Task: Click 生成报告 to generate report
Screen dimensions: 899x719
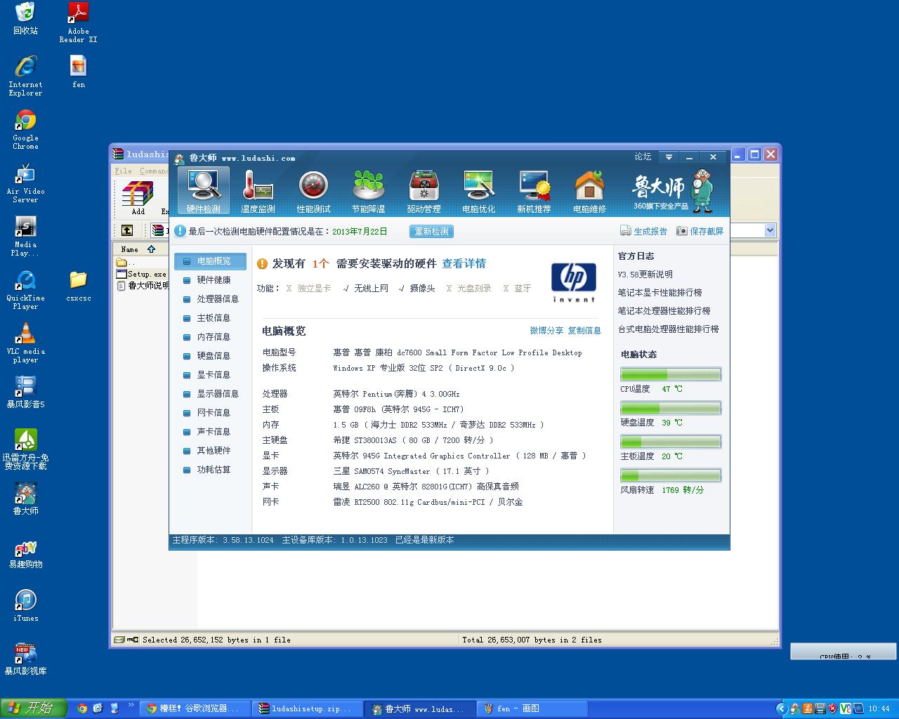Action: pyautogui.click(x=643, y=231)
